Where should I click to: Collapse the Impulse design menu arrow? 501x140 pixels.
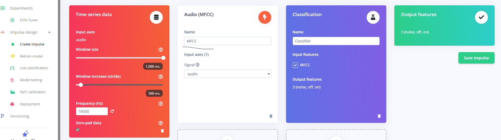pos(49,32)
